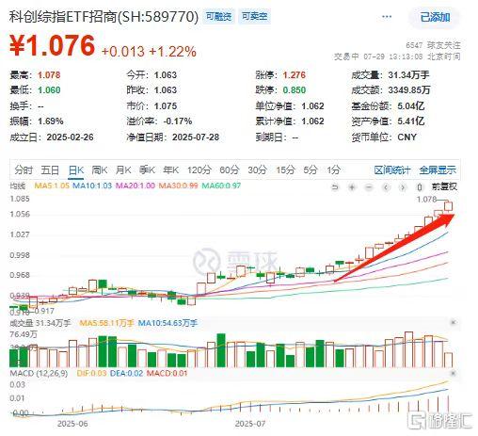This screenshot has width=478, height=436.
Task: Switch to the 五日 chart tab
Action: click(x=50, y=170)
